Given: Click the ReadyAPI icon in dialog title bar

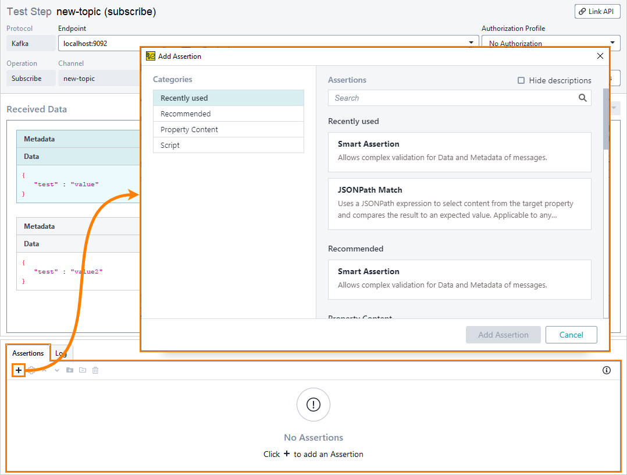Looking at the screenshot, I should [x=150, y=56].
